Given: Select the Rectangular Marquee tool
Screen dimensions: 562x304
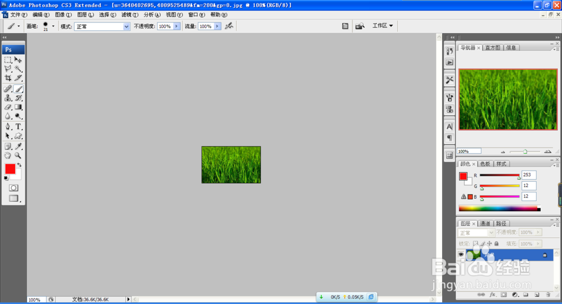Looking at the screenshot, I should (8, 60).
